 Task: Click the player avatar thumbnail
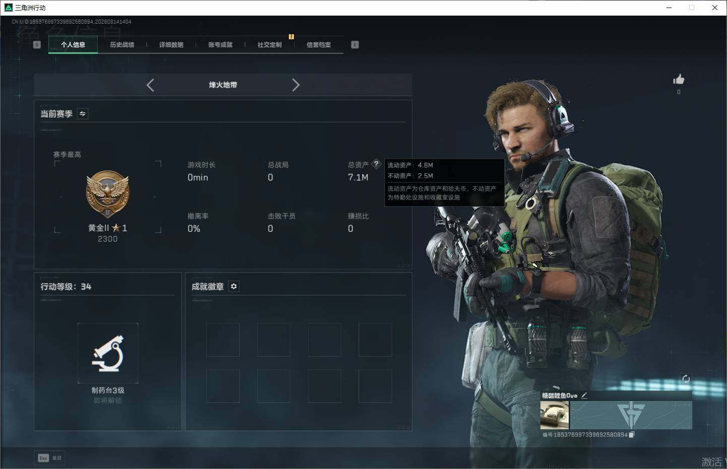(x=555, y=415)
